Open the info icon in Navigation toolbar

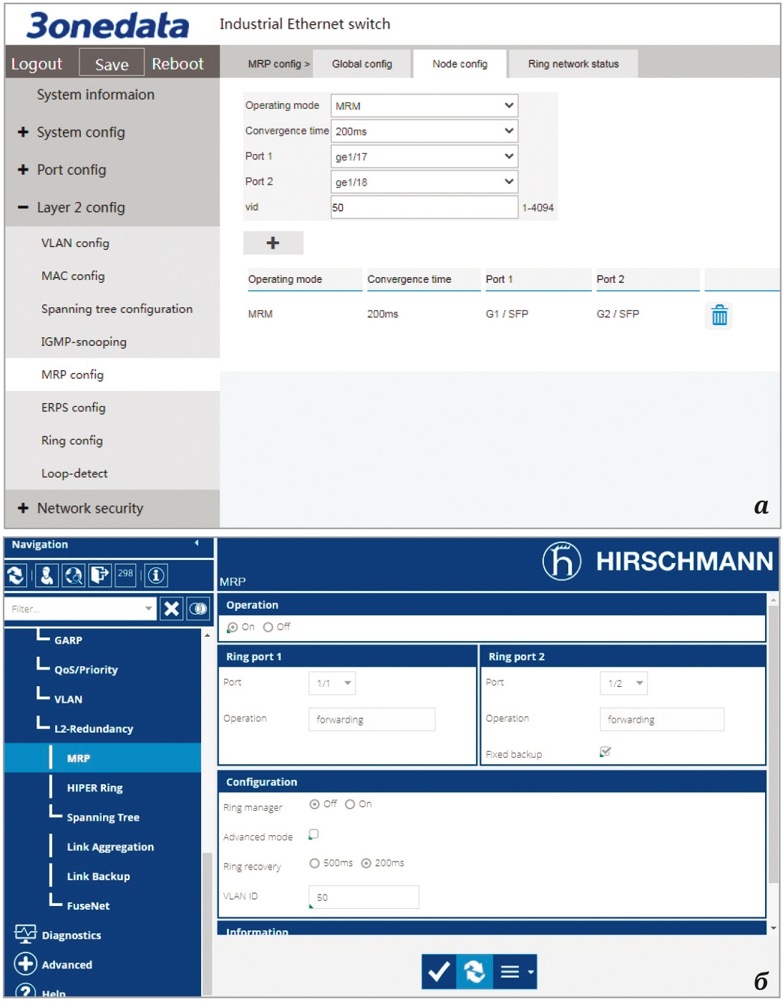[156, 575]
